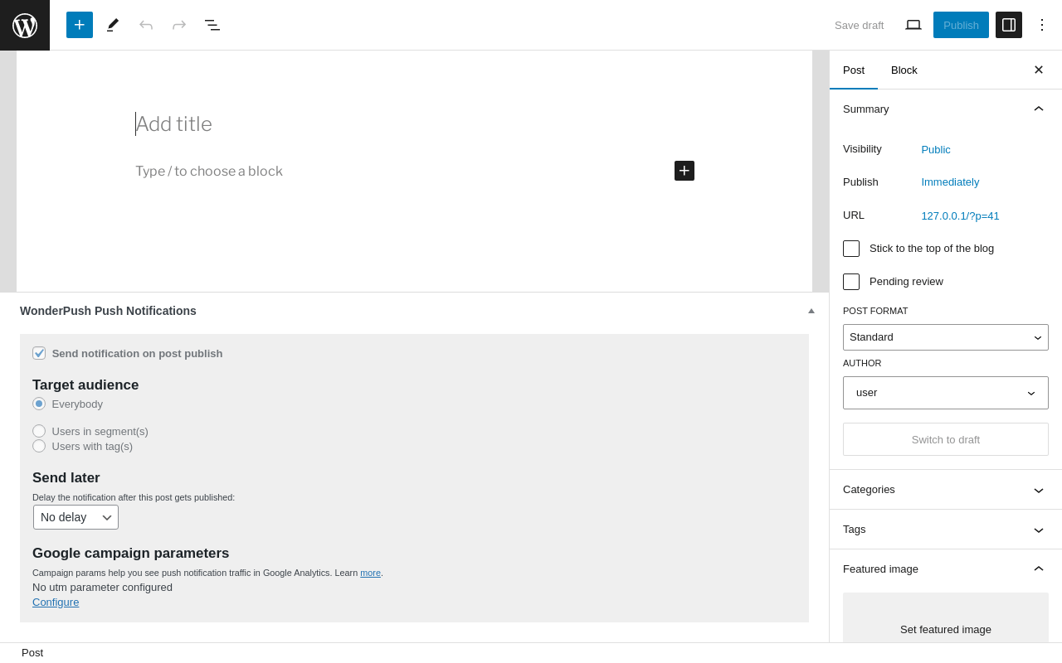Collapse the Summary section
The width and height of the screenshot is (1062, 663).
(946, 109)
